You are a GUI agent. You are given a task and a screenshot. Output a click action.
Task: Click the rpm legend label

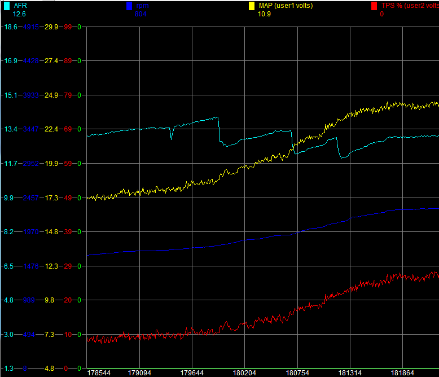(x=141, y=6)
